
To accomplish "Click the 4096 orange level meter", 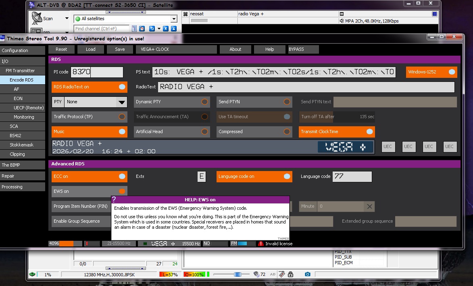I will (x=65, y=244).
